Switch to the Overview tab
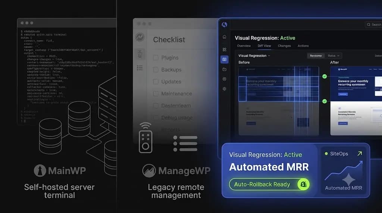 pos(244,46)
